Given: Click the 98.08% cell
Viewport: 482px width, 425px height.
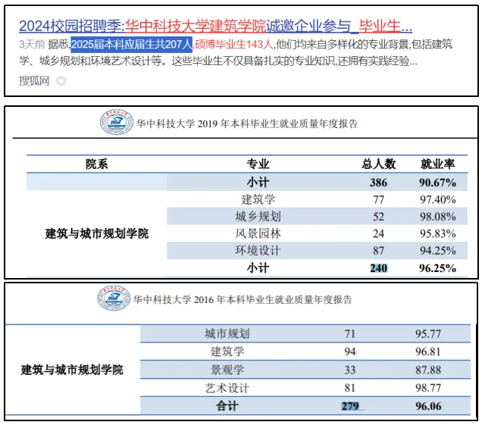Looking at the screenshot, I should 438,217.
